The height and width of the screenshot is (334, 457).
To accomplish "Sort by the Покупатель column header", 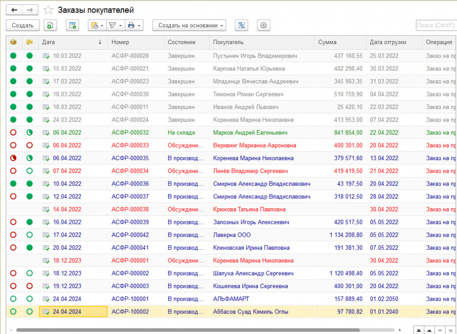I will coord(262,42).
